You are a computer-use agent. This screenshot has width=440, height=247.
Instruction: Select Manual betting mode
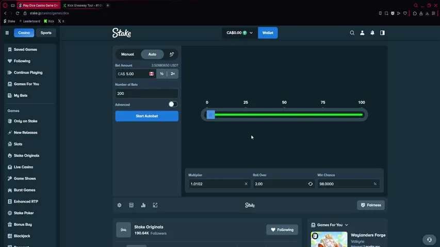pyautogui.click(x=127, y=55)
